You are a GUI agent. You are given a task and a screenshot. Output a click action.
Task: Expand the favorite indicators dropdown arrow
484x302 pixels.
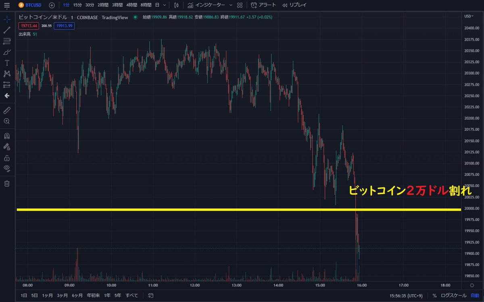[231, 5]
